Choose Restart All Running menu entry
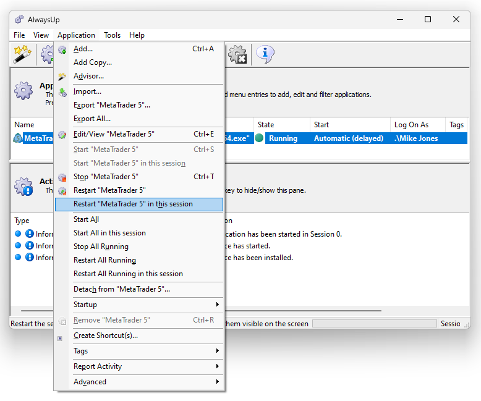 point(139,260)
